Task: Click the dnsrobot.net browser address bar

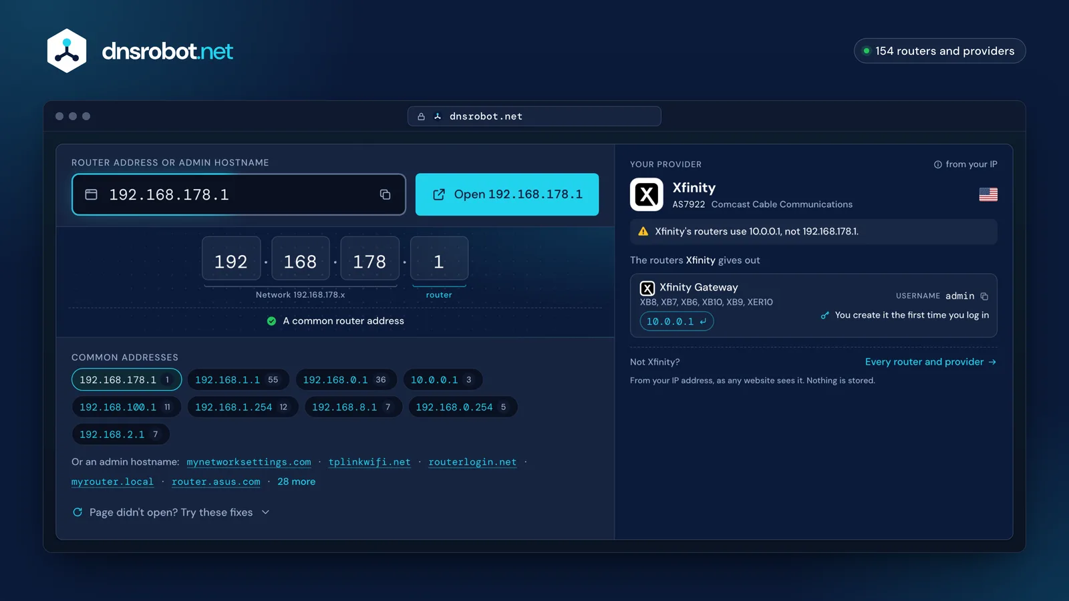Action: pyautogui.click(x=534, y=116)
